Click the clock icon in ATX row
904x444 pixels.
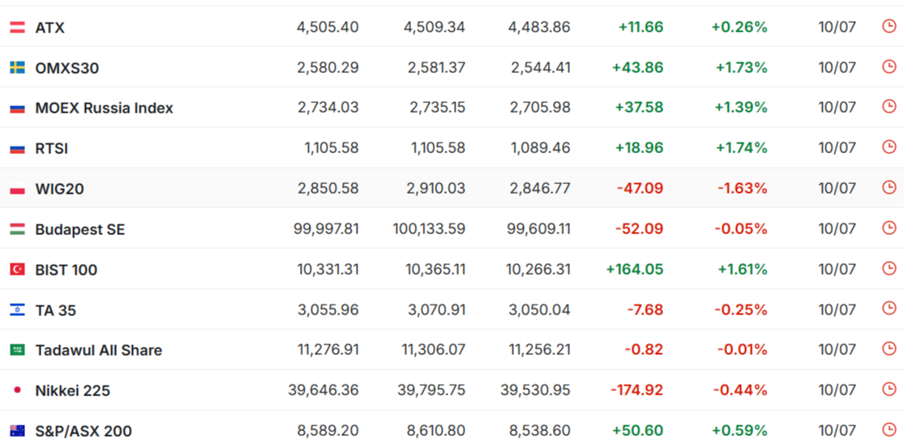889,26
